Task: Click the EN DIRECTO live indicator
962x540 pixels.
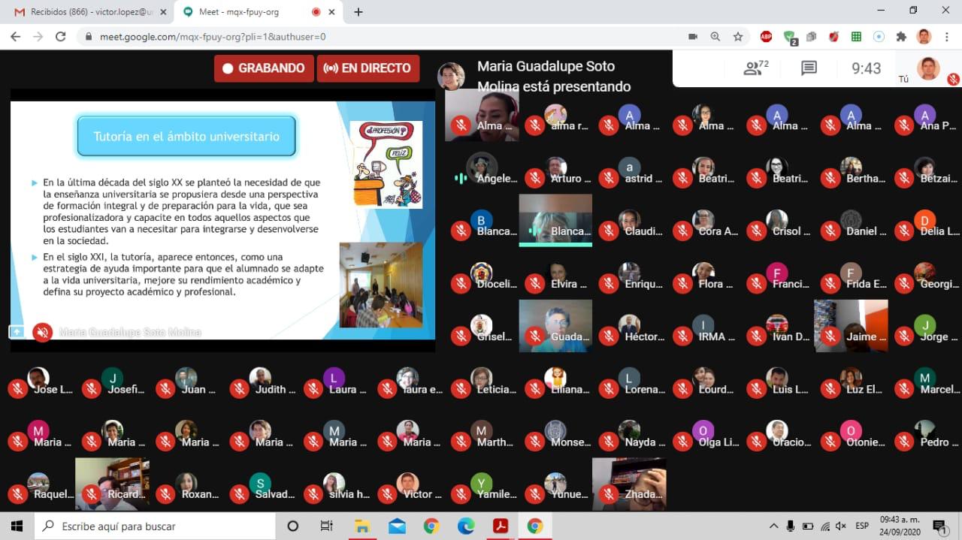Action: (x=368, y=68)
